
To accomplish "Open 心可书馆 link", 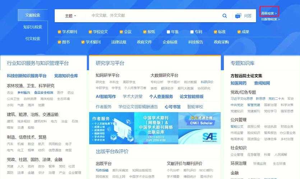I will [172, 107].
